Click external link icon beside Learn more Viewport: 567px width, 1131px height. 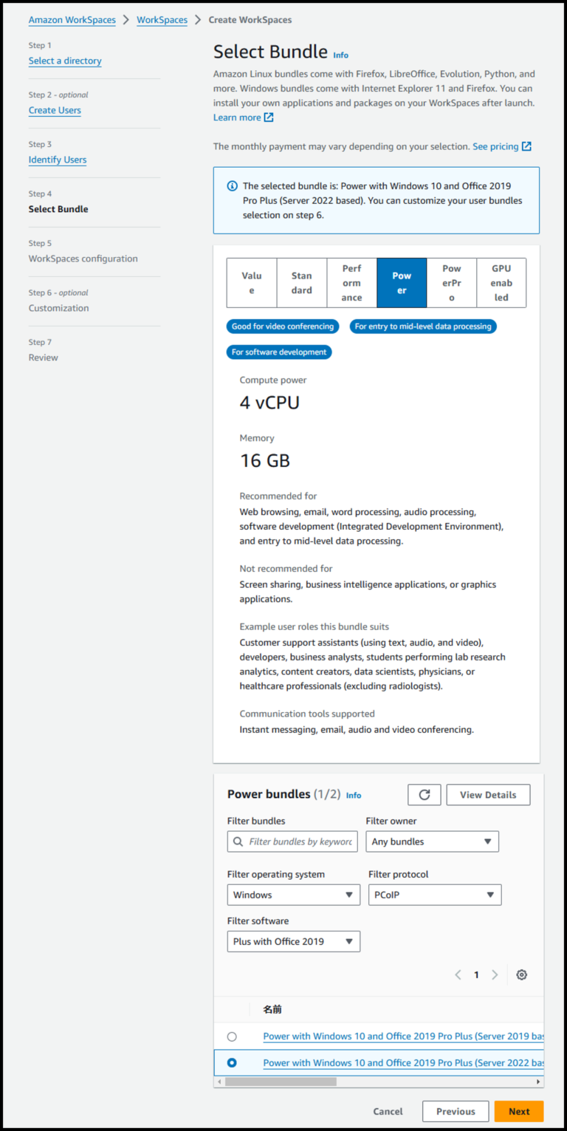[x=269, y=117]
